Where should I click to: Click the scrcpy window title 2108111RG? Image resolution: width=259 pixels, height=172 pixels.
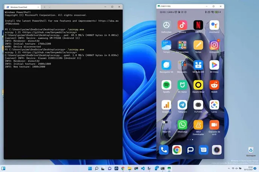(165, 6)
